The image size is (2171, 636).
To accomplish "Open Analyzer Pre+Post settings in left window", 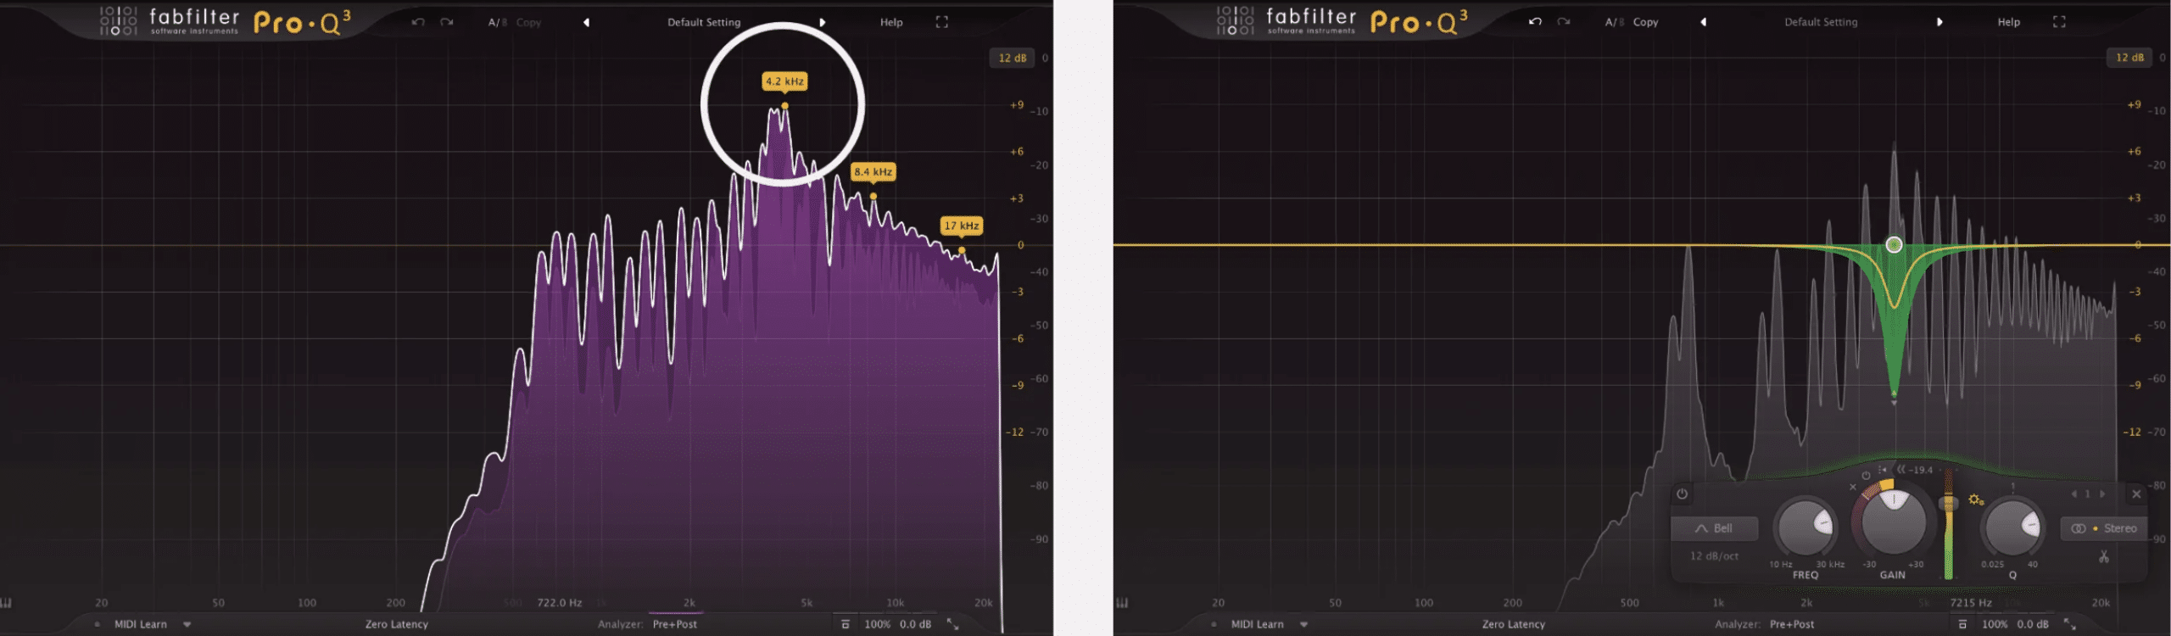I will [675, 624].
